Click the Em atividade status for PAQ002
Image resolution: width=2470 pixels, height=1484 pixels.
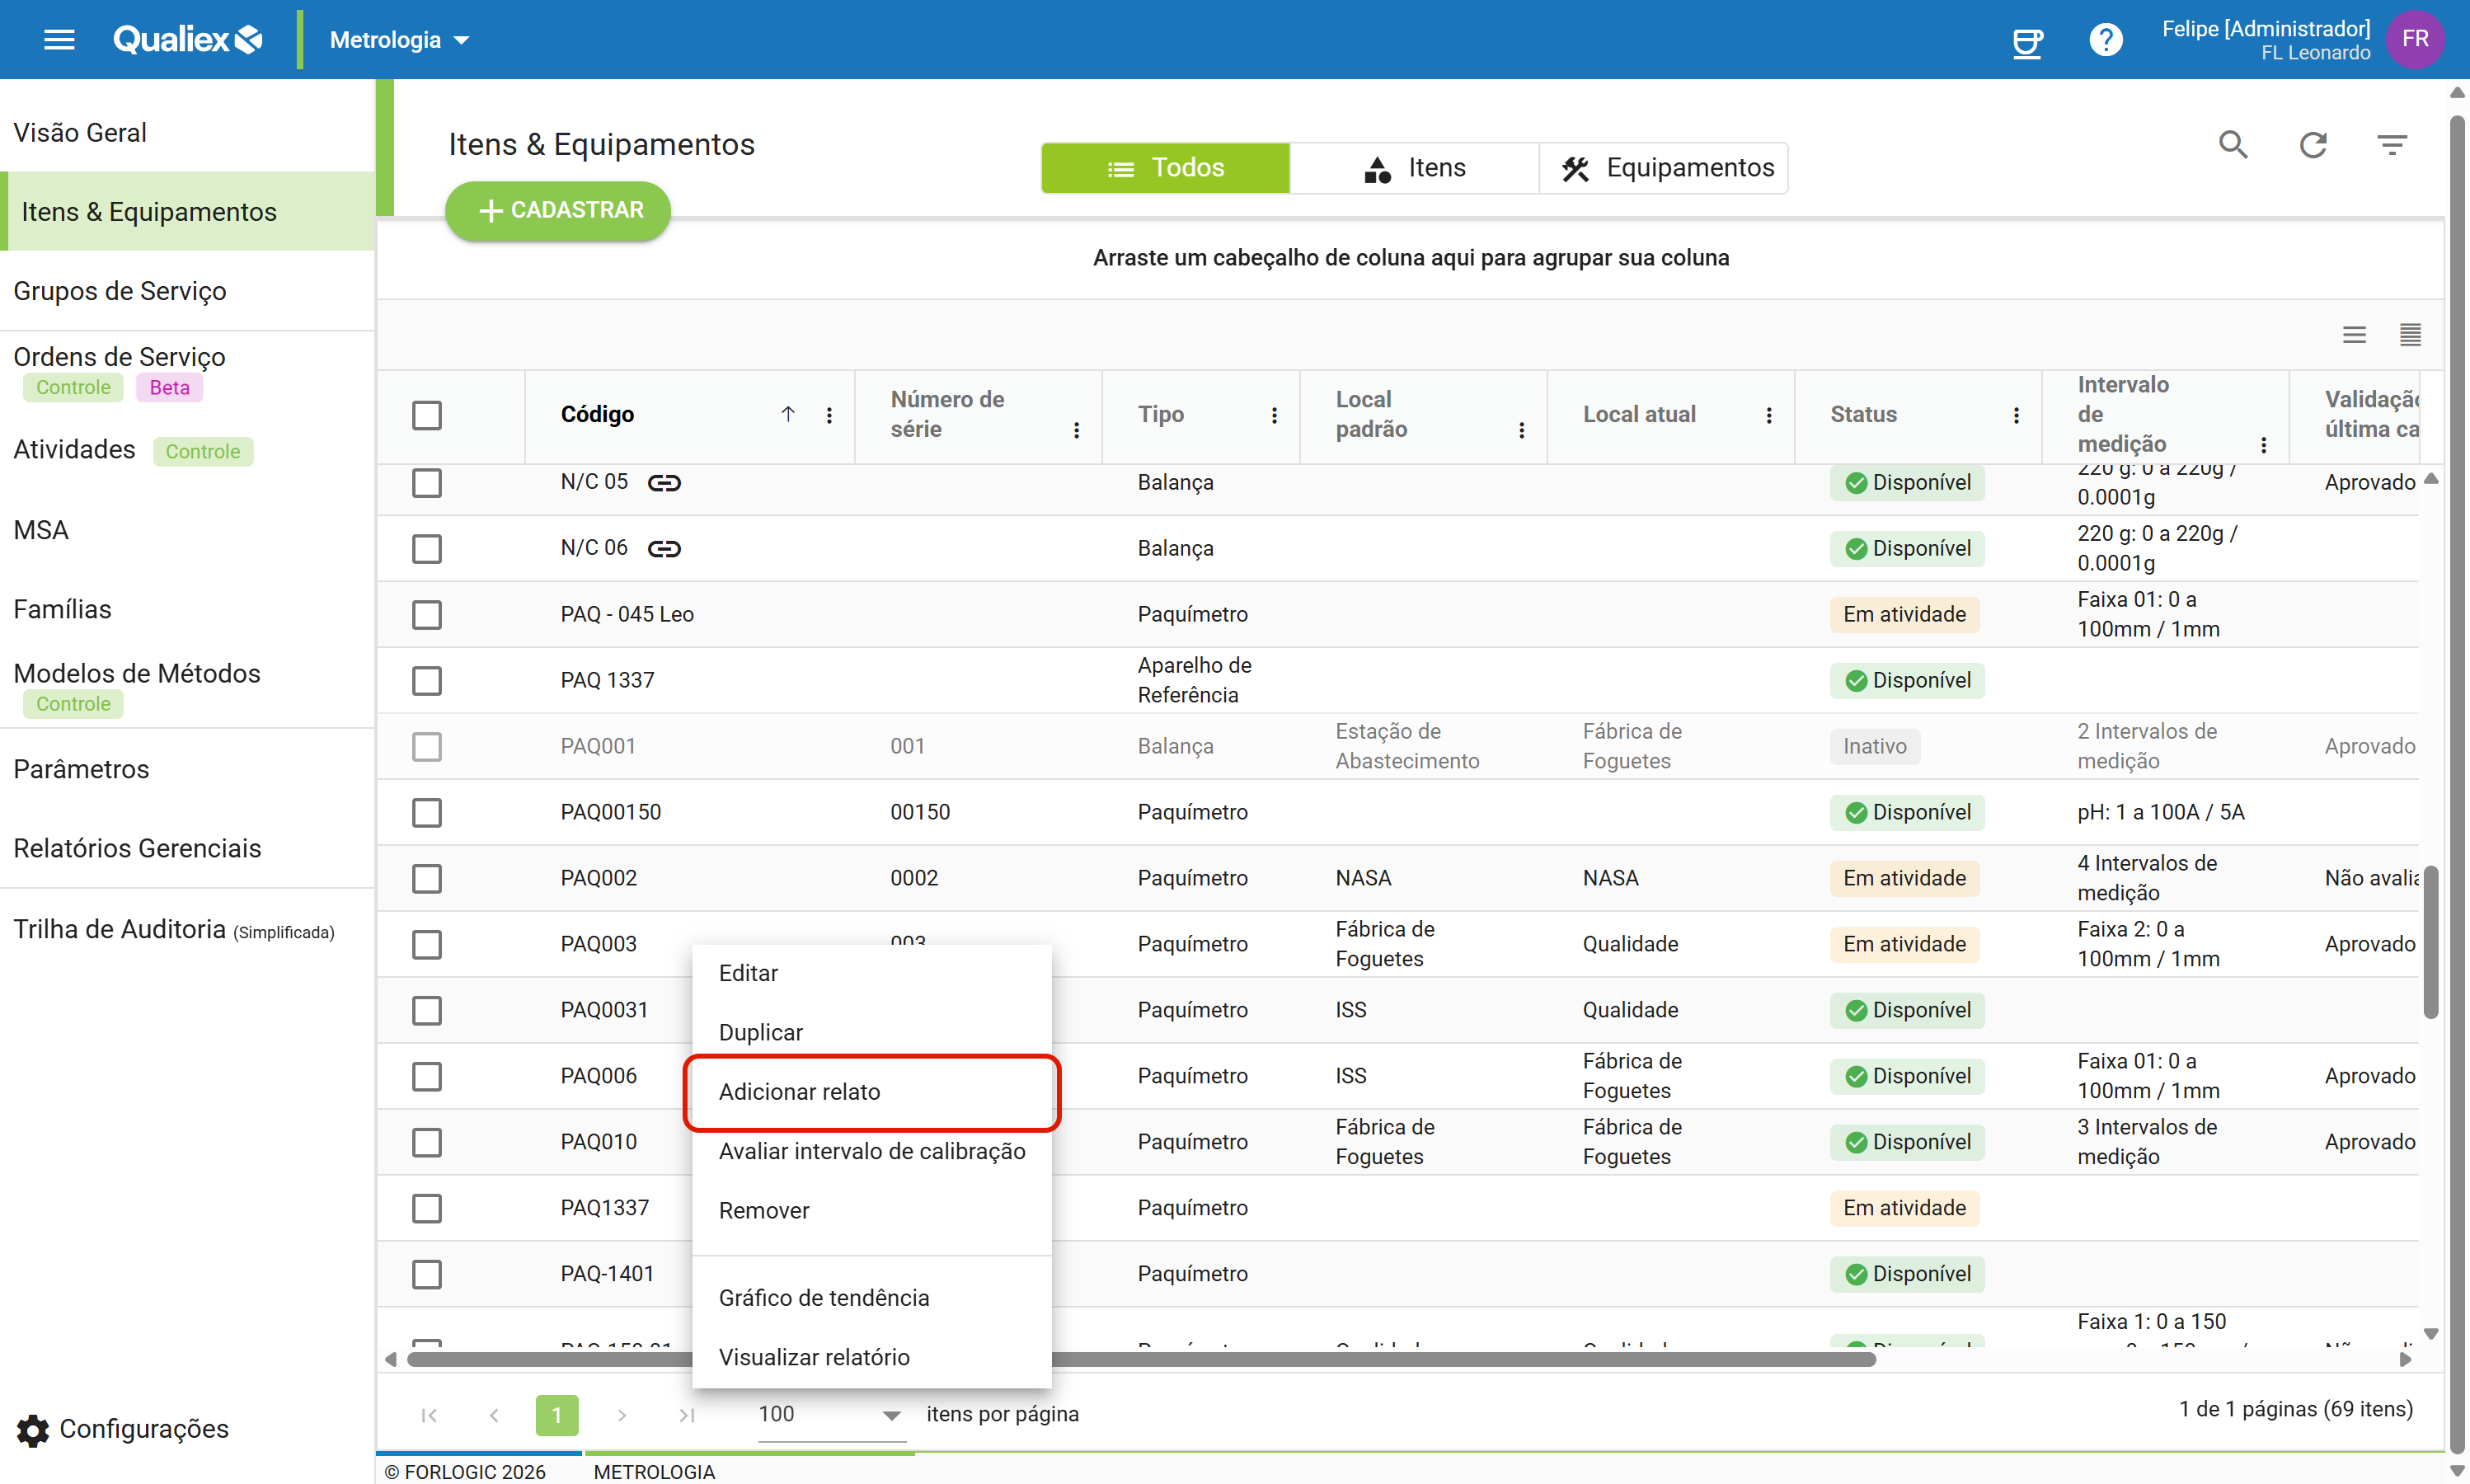[1904, 879]
